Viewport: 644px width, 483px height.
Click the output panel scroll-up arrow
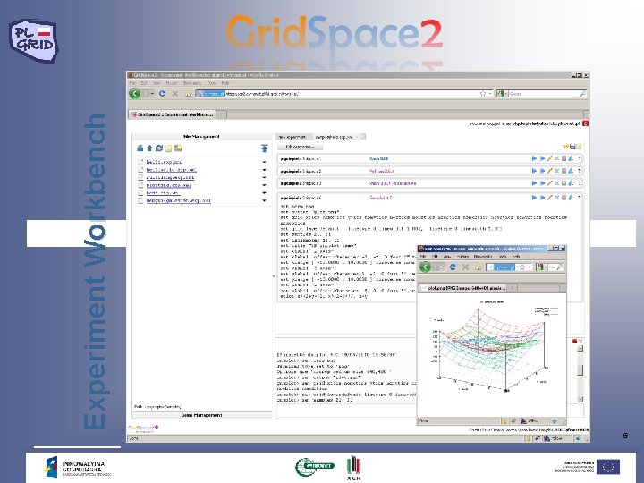pyautogui.click(x=580, y=348)
